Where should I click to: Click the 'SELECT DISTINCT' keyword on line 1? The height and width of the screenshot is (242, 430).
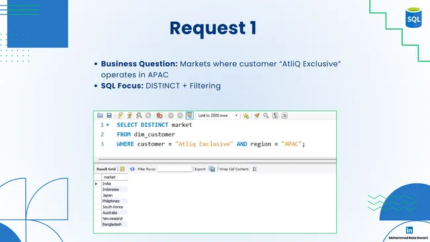(142, 125)
